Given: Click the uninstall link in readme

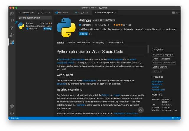Looking at the screenshot, I should 81,105.
